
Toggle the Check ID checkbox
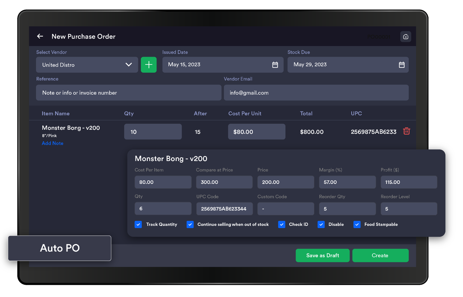[282, 224]
